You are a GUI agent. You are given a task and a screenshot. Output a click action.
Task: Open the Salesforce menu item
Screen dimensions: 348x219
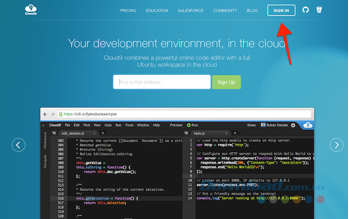(190, 10)
